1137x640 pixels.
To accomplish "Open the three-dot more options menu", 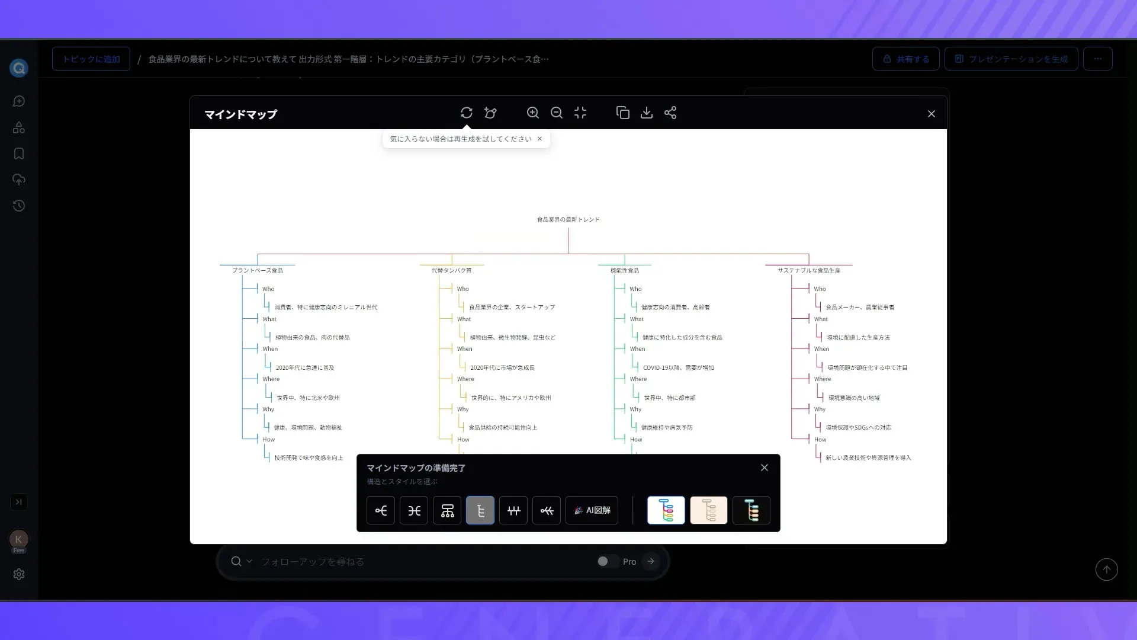I will (1097, 59).
